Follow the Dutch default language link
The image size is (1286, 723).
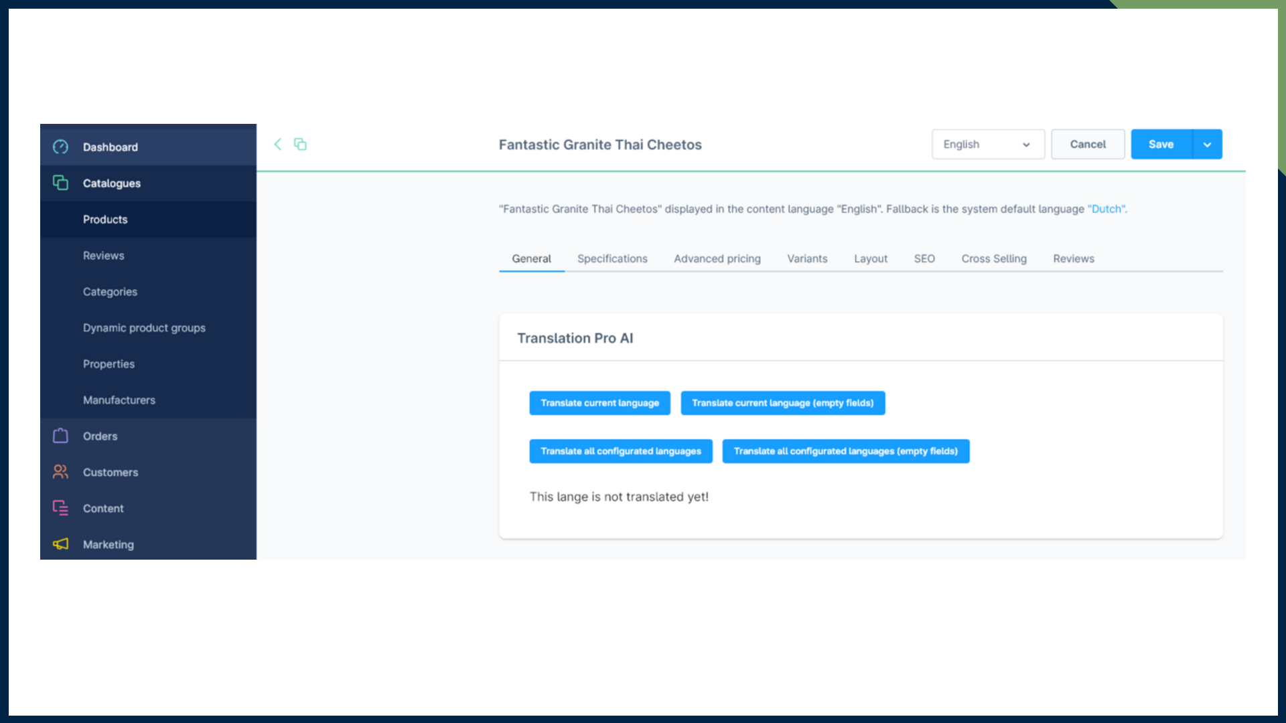1106,209
